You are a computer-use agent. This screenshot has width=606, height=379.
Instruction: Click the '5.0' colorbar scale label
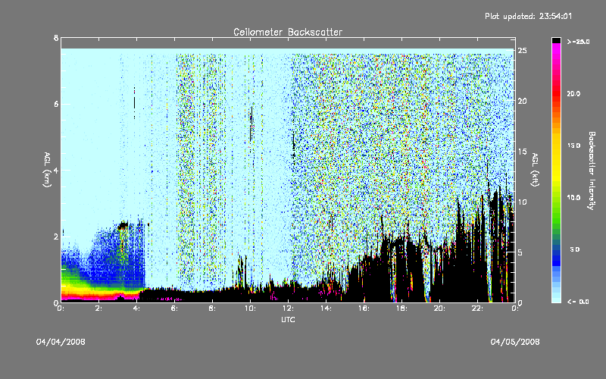tap(575, 250)
